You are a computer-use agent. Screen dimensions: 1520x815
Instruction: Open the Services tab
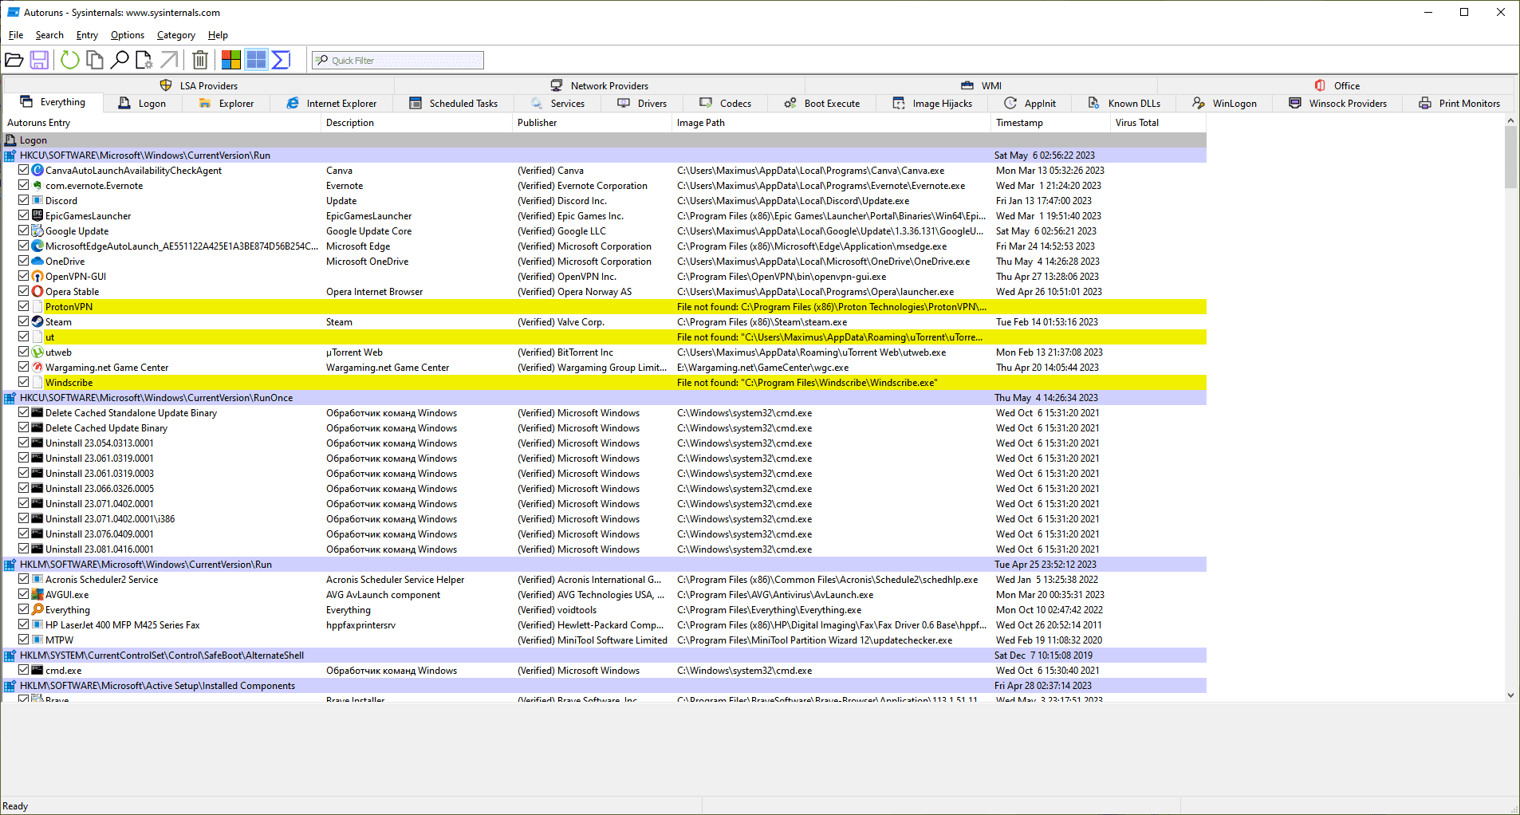tap(558, 104)
